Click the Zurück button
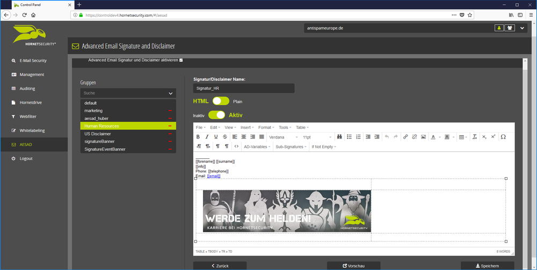 (220, 266)
